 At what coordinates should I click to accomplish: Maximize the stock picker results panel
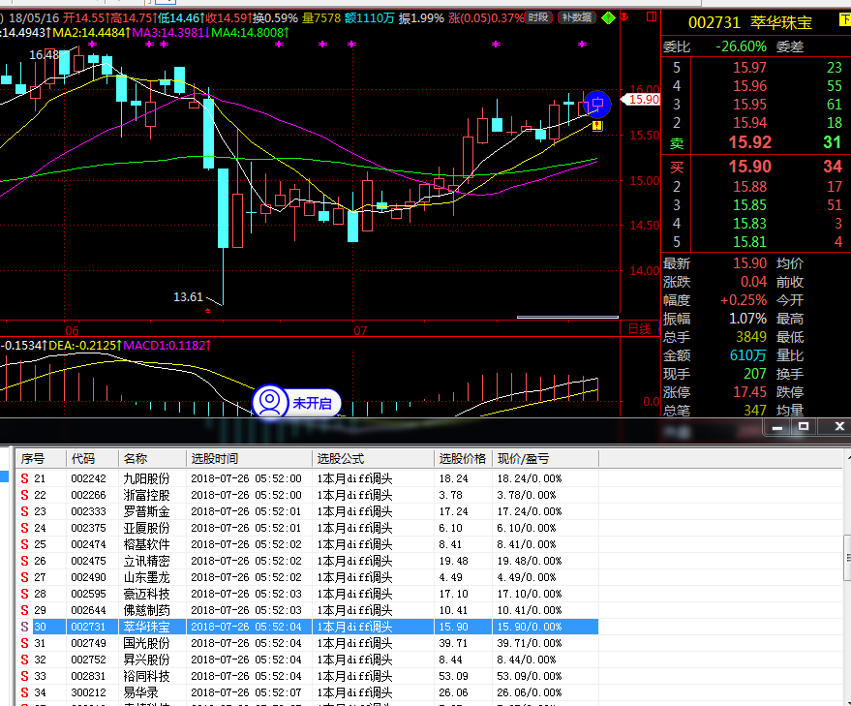point(804,427)
